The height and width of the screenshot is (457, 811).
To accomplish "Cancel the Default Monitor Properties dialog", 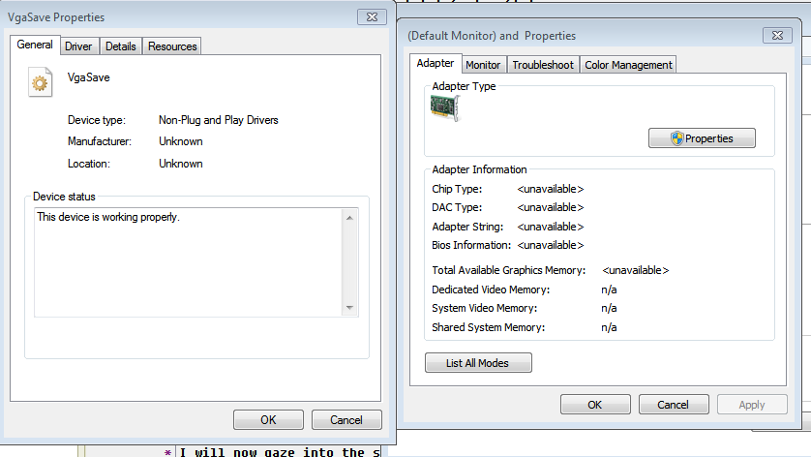I will click(x=674, y=404).
